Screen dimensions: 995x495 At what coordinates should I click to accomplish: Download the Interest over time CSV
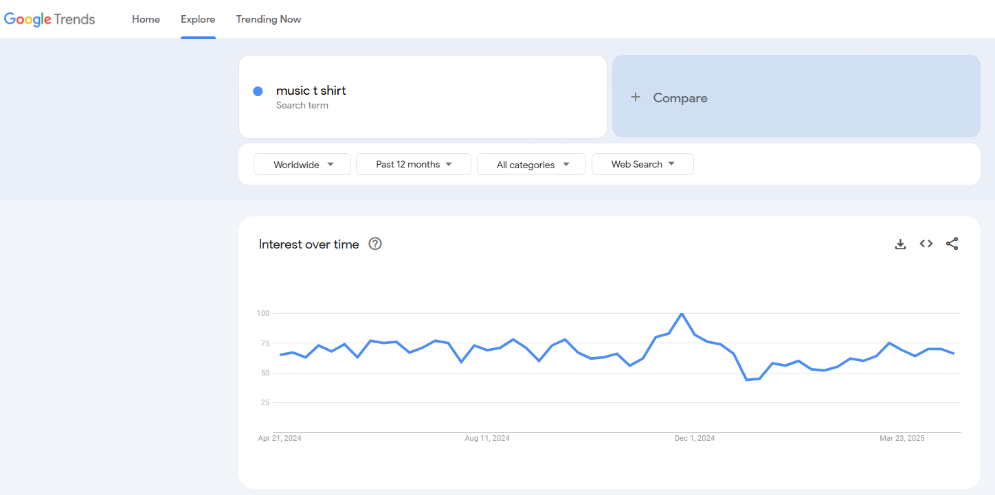(x=900, y=244)
